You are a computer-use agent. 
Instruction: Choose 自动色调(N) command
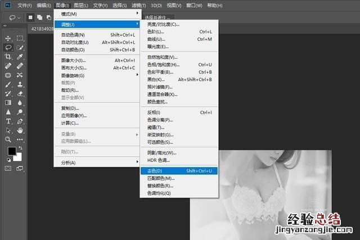click(97, 35)
